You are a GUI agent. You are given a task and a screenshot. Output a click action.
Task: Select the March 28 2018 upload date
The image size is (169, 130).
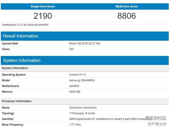coord(84,43)
